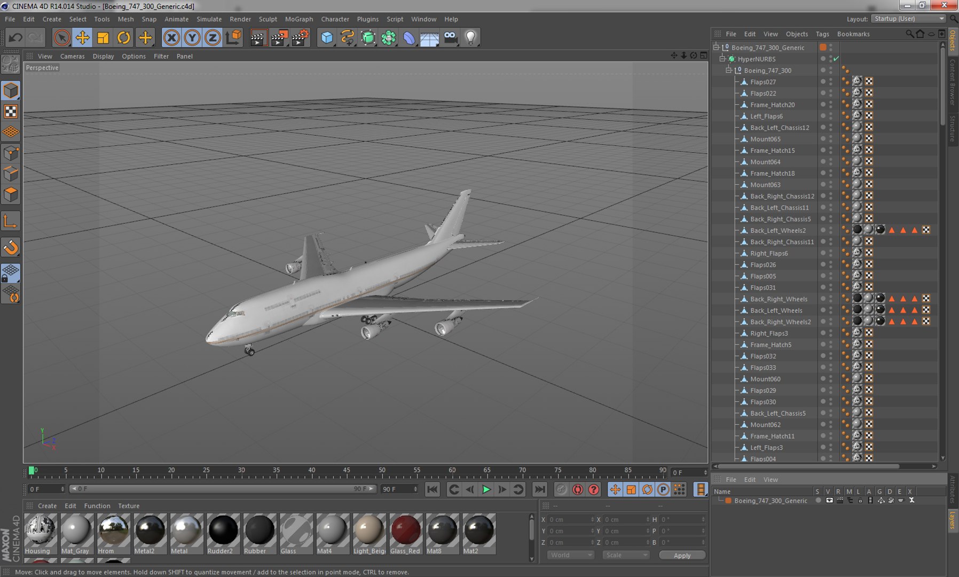959x577 pixels.
Task: Select the Hrom material thumbnail
Action: 113,534
